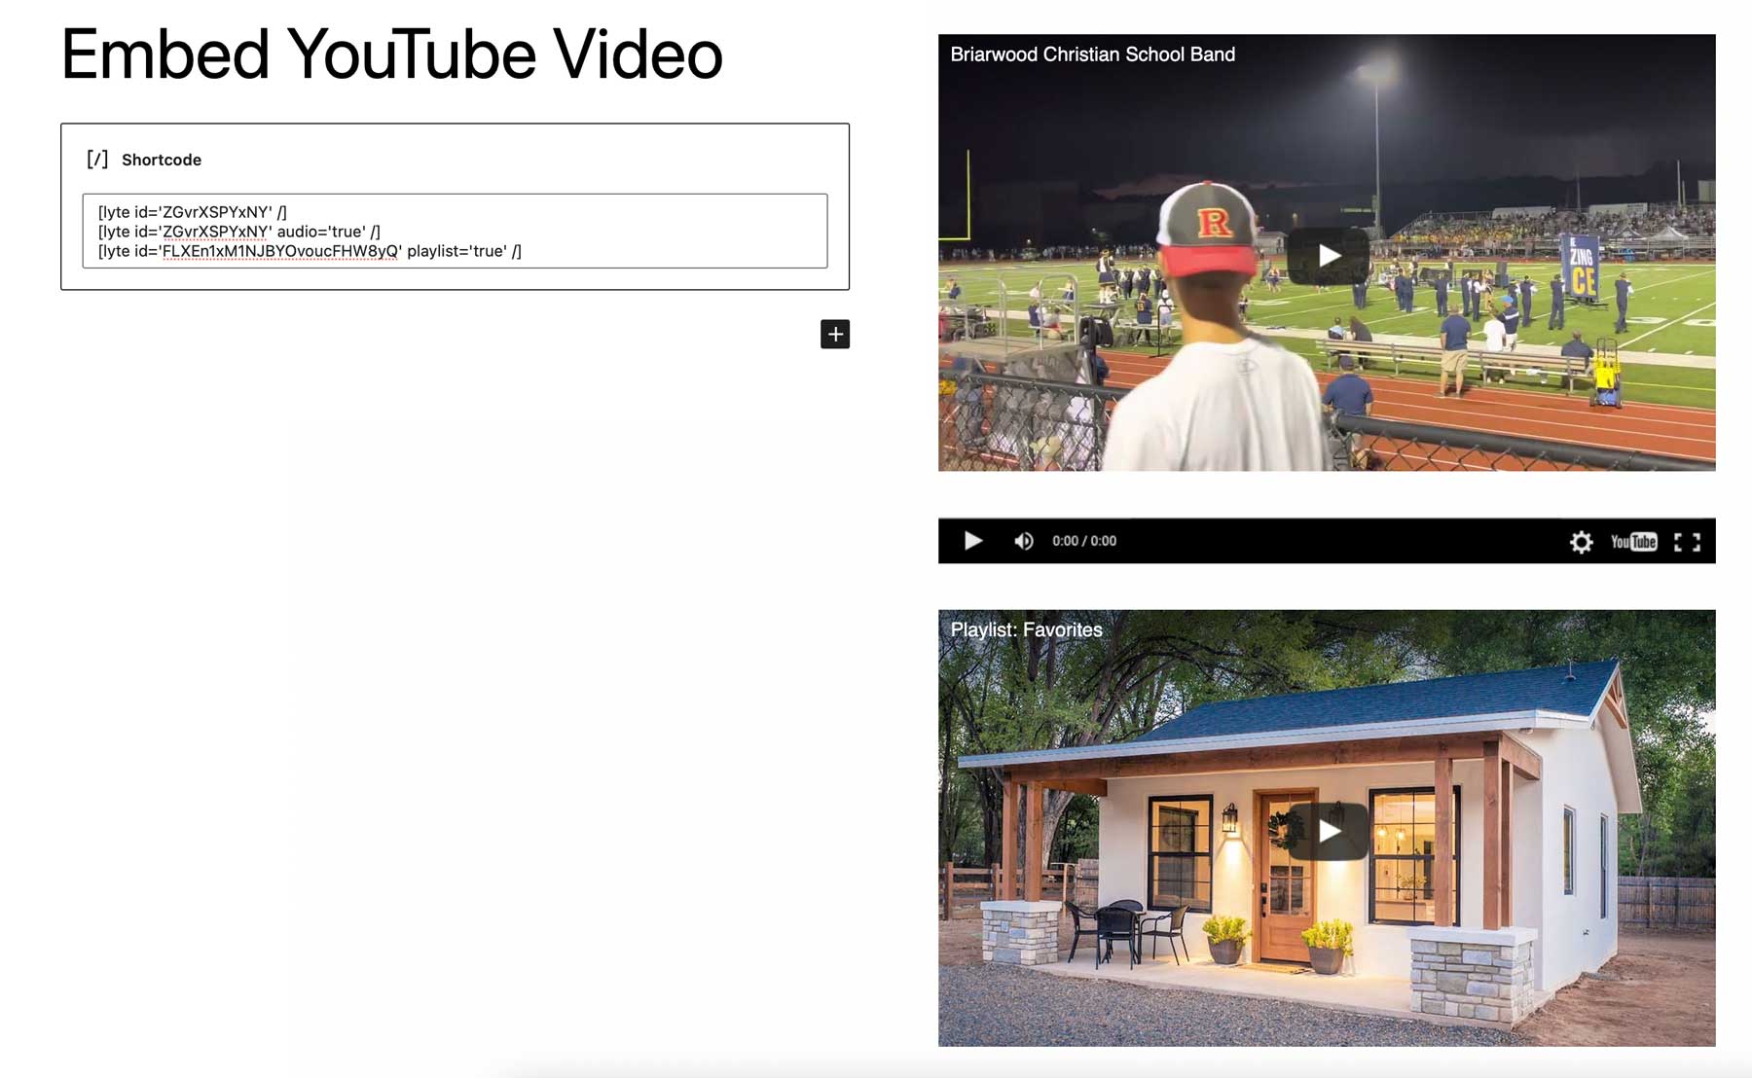The height and width of the screenshot is (1078, 1752).
Task: Click the play overlay on the band video
Action: tap(1327, 254)
